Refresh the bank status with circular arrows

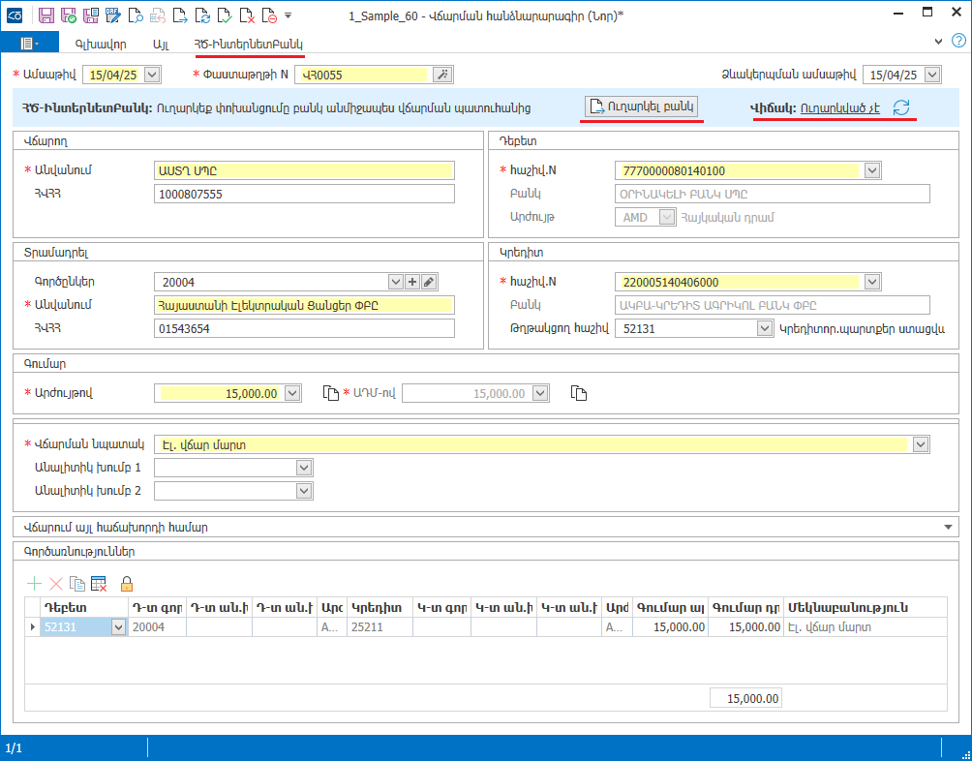coord(901,107)
